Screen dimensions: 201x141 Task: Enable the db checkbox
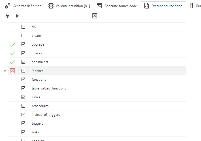[23, 27]
